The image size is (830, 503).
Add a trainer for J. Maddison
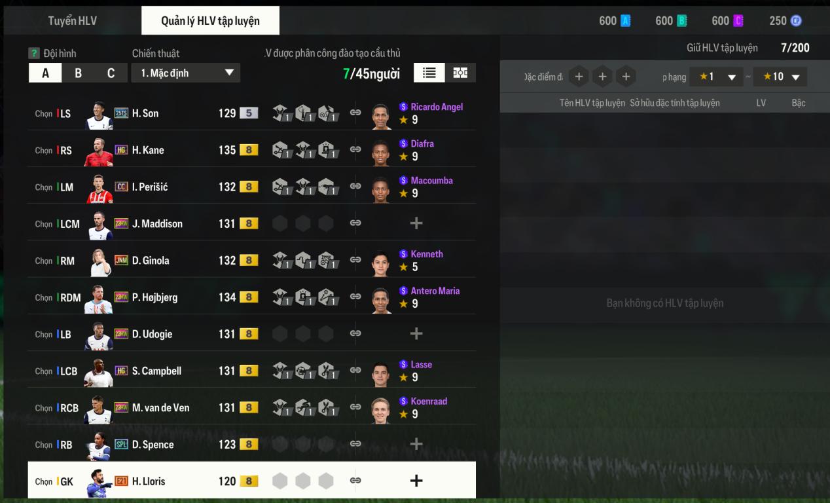pos(416,223)
